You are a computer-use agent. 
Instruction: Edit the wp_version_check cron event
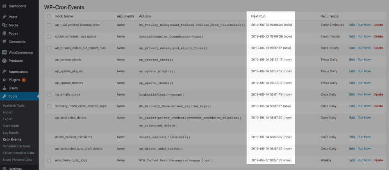click(352, 60)
